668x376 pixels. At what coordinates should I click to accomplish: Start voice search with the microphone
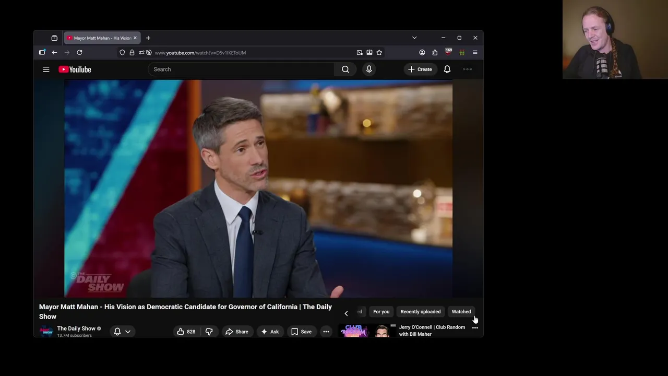pos(369,69)
